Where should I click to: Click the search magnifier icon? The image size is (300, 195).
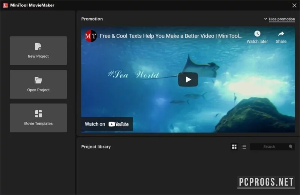click(291, 147)
